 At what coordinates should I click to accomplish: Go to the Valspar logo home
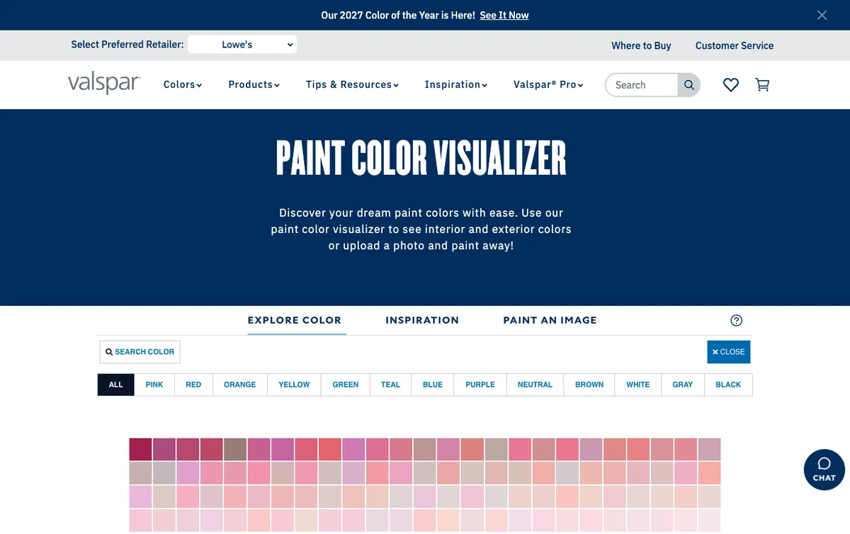click(104, 84)
